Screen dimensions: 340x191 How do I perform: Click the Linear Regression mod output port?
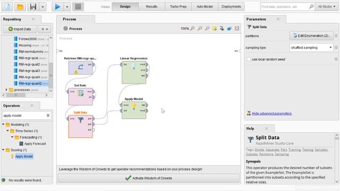click(147, 65)
